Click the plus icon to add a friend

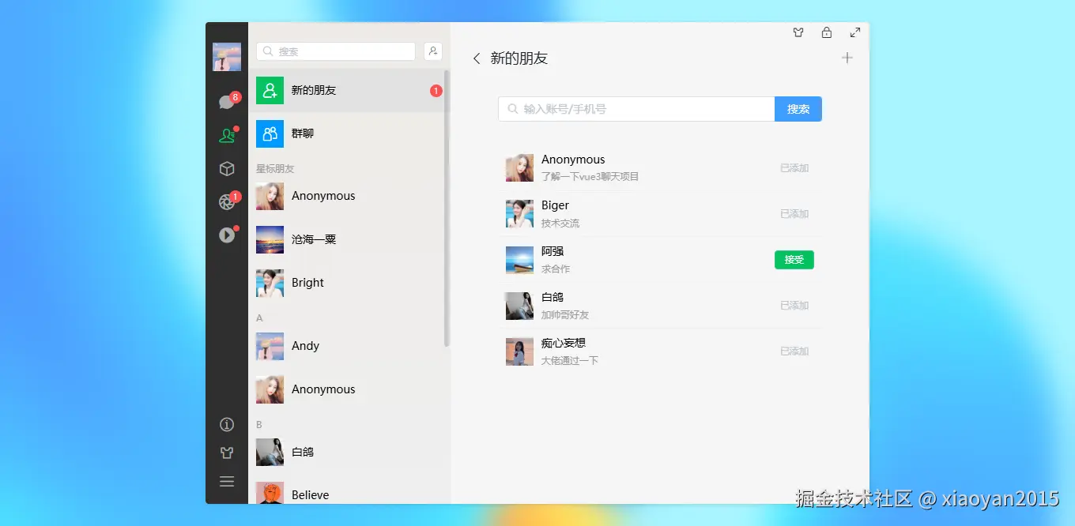coord(847,58)
